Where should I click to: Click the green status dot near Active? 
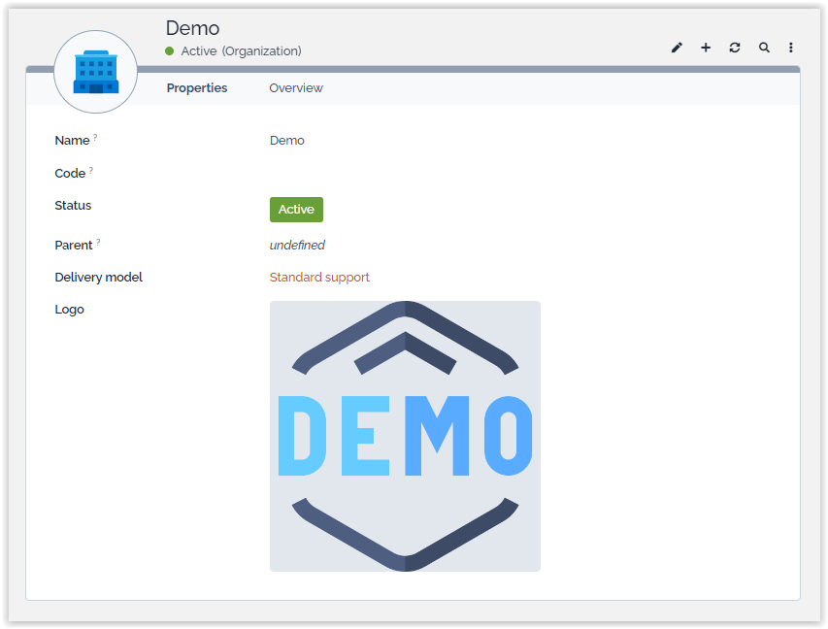[170, 51]
